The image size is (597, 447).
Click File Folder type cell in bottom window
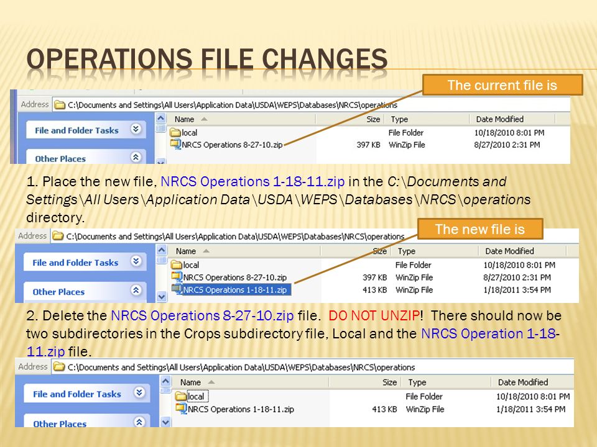424,397
